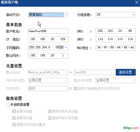Viewport: 140px width, 132px height.
Task: Click the 极客设置 section heading
Action: [x=14, y=98]
